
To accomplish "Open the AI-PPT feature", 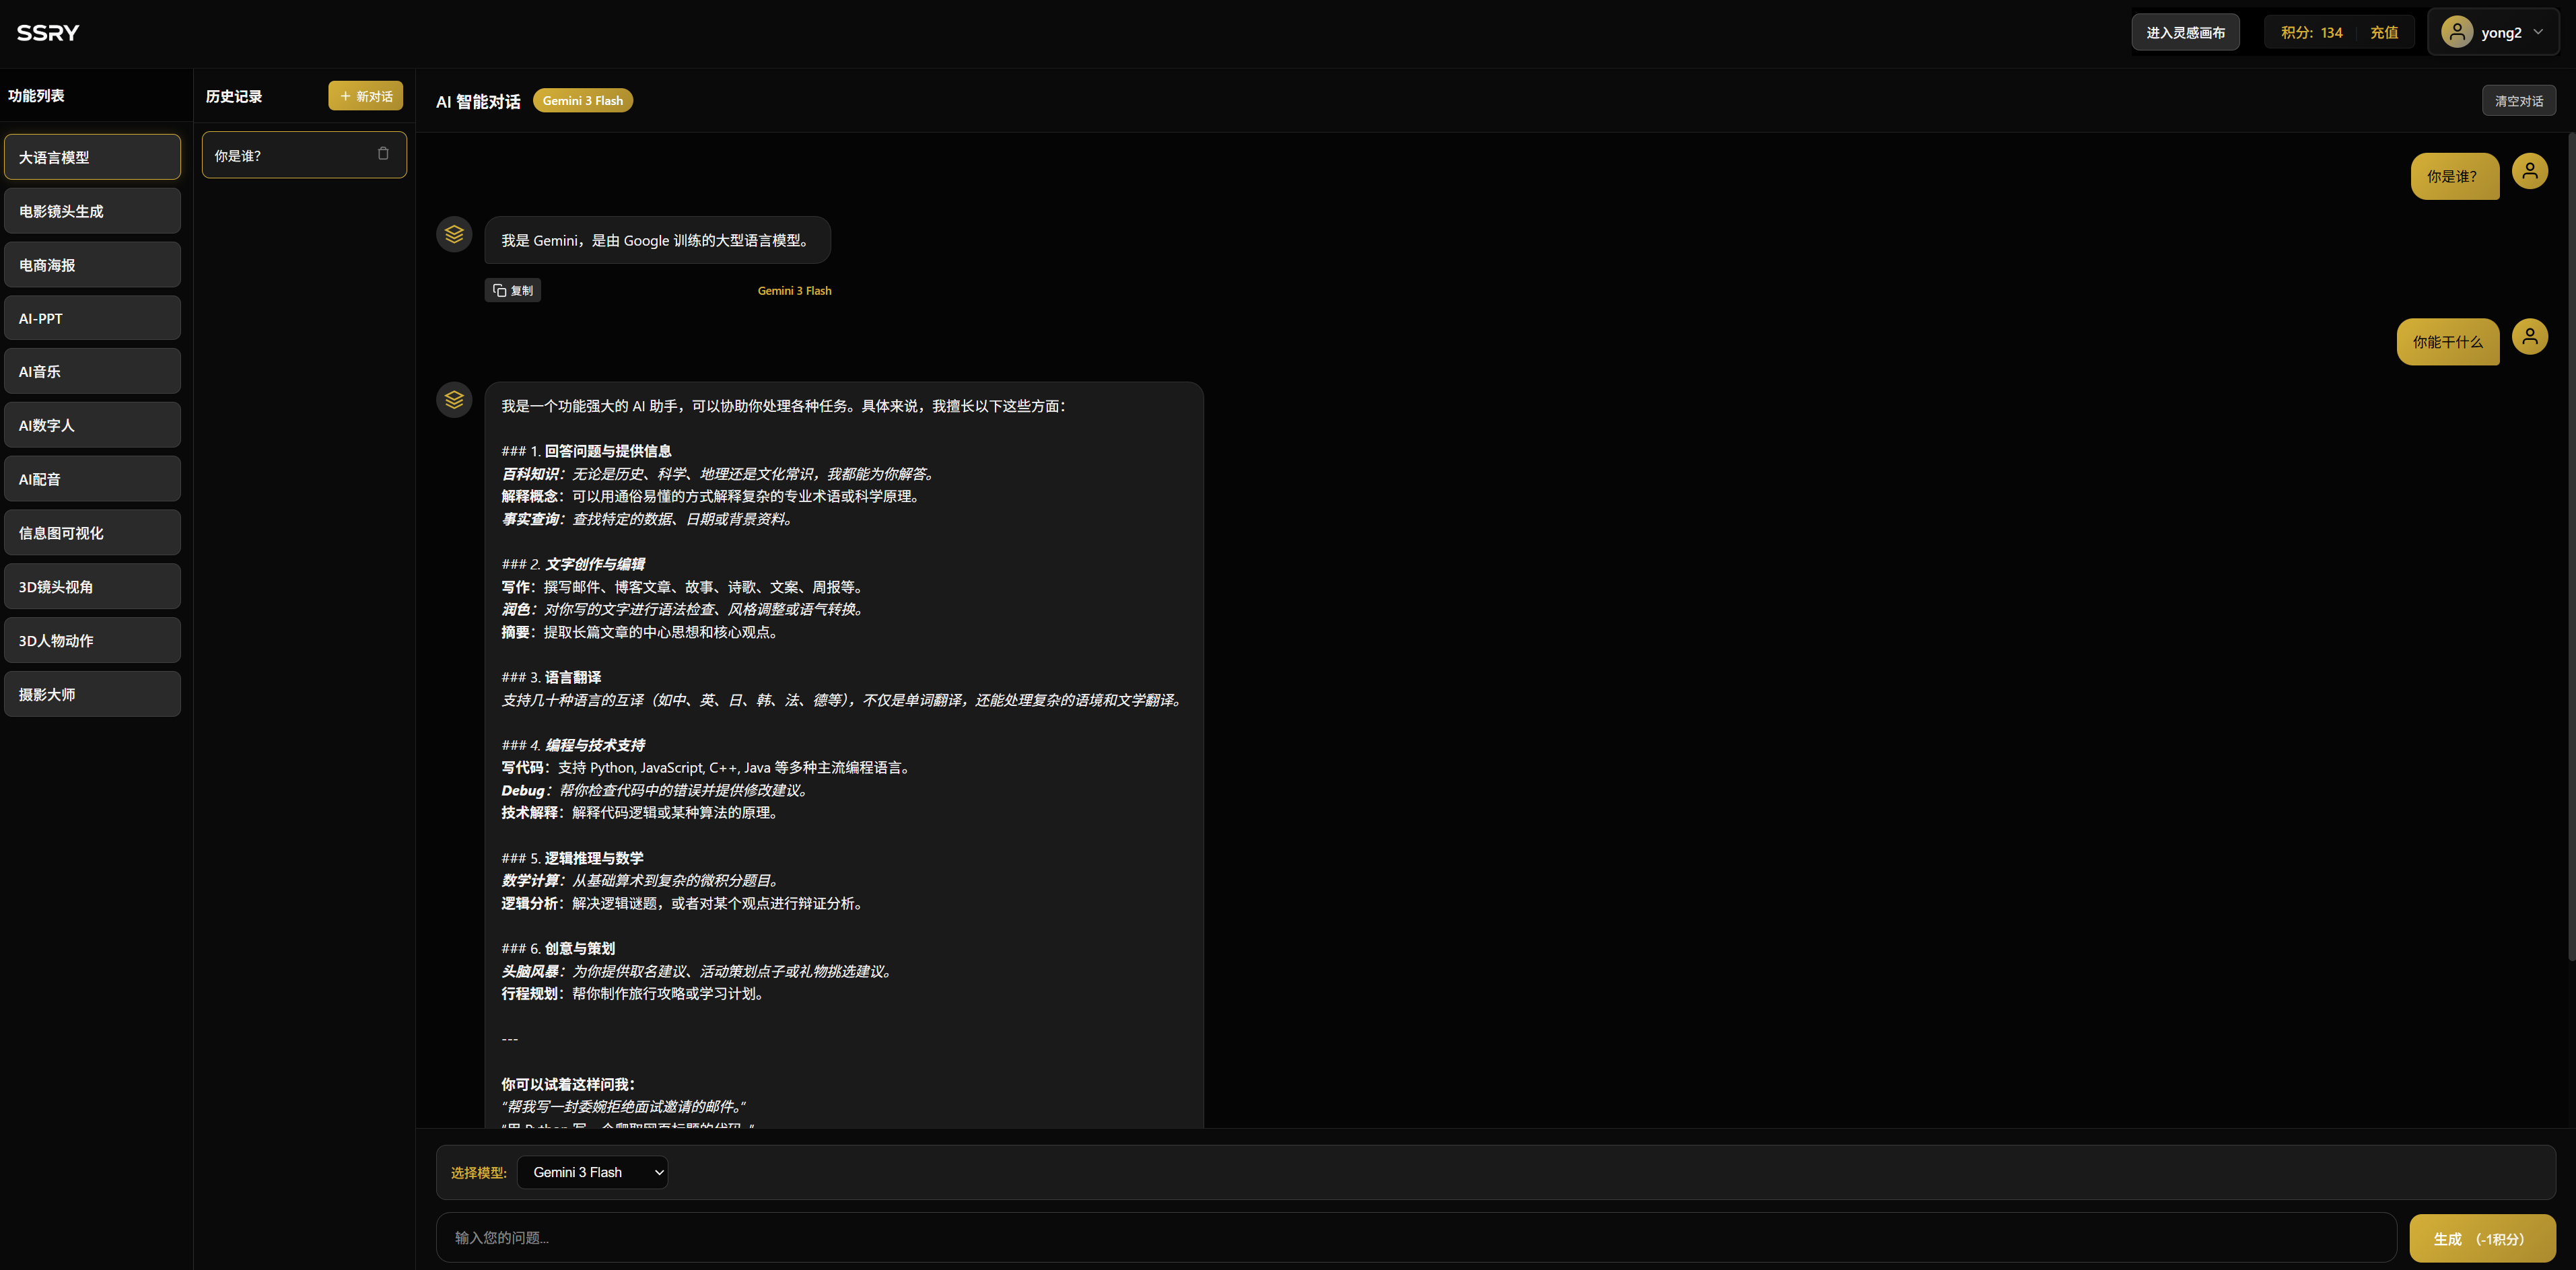I will coord(92,318).
